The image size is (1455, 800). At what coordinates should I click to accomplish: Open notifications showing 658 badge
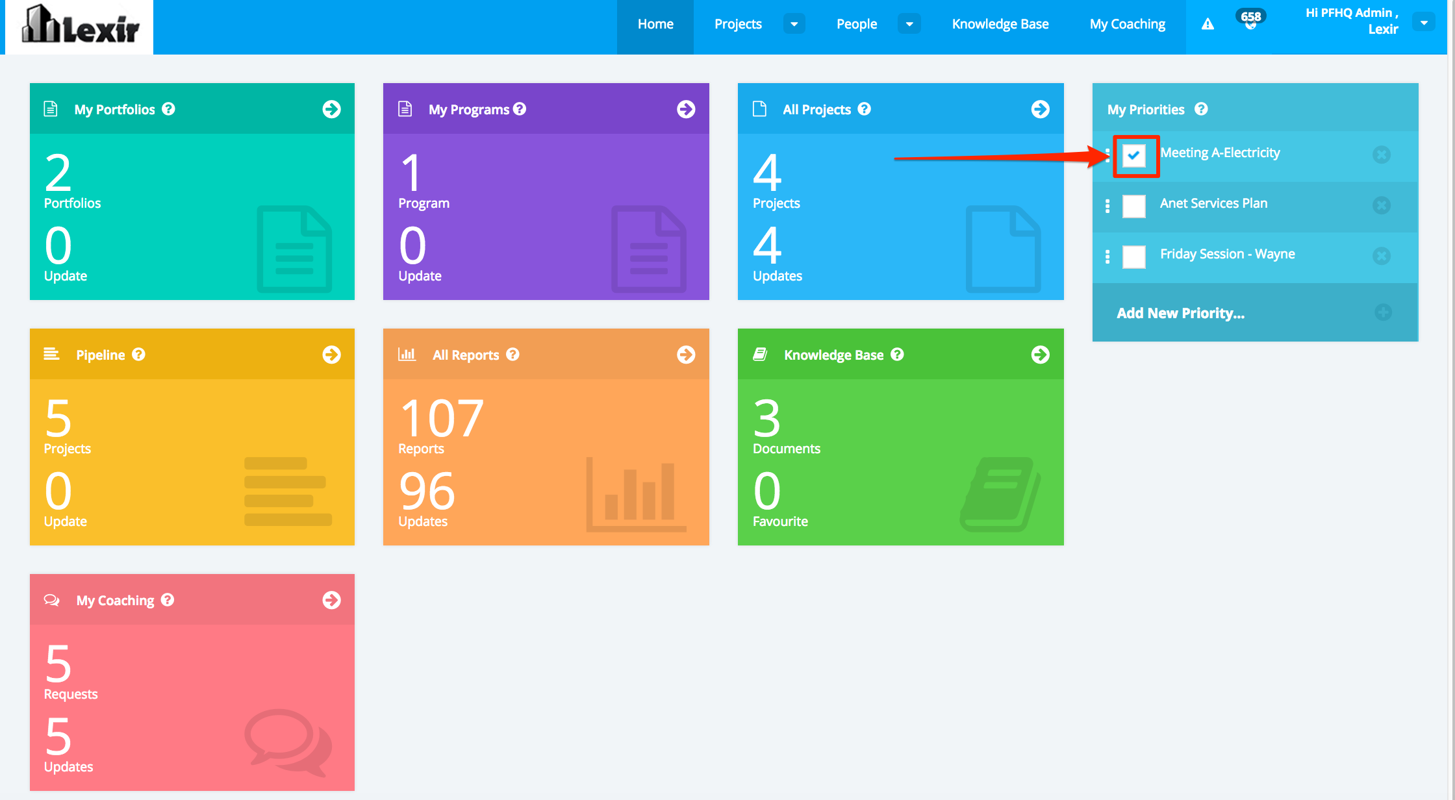(x=1250, y=21)
